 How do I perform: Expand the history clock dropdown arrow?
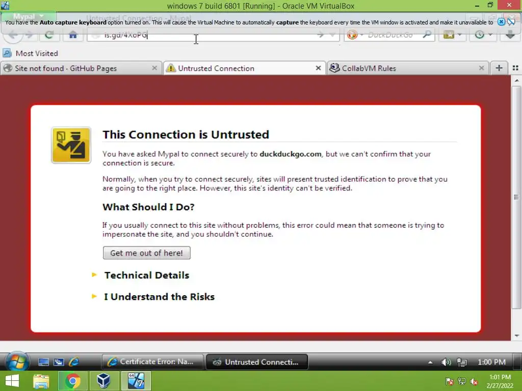click(x=490, y=35)
